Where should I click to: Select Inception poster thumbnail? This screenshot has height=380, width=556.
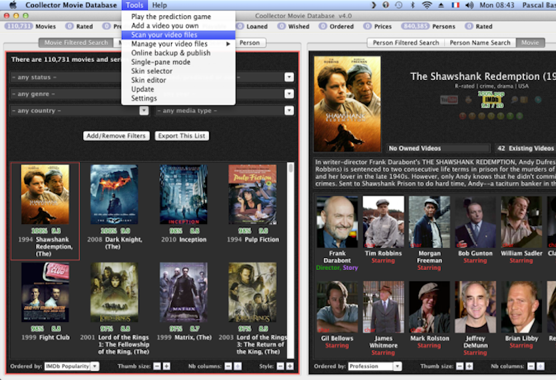[183, 194]
